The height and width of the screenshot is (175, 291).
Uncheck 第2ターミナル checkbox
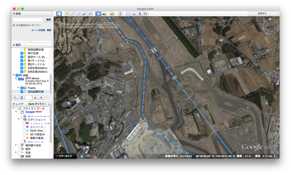tap(22, 64)
